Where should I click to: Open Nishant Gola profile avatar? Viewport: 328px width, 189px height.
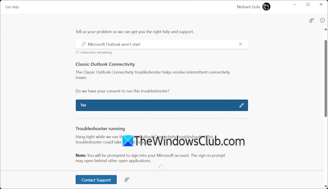click(x=266, y=7)
